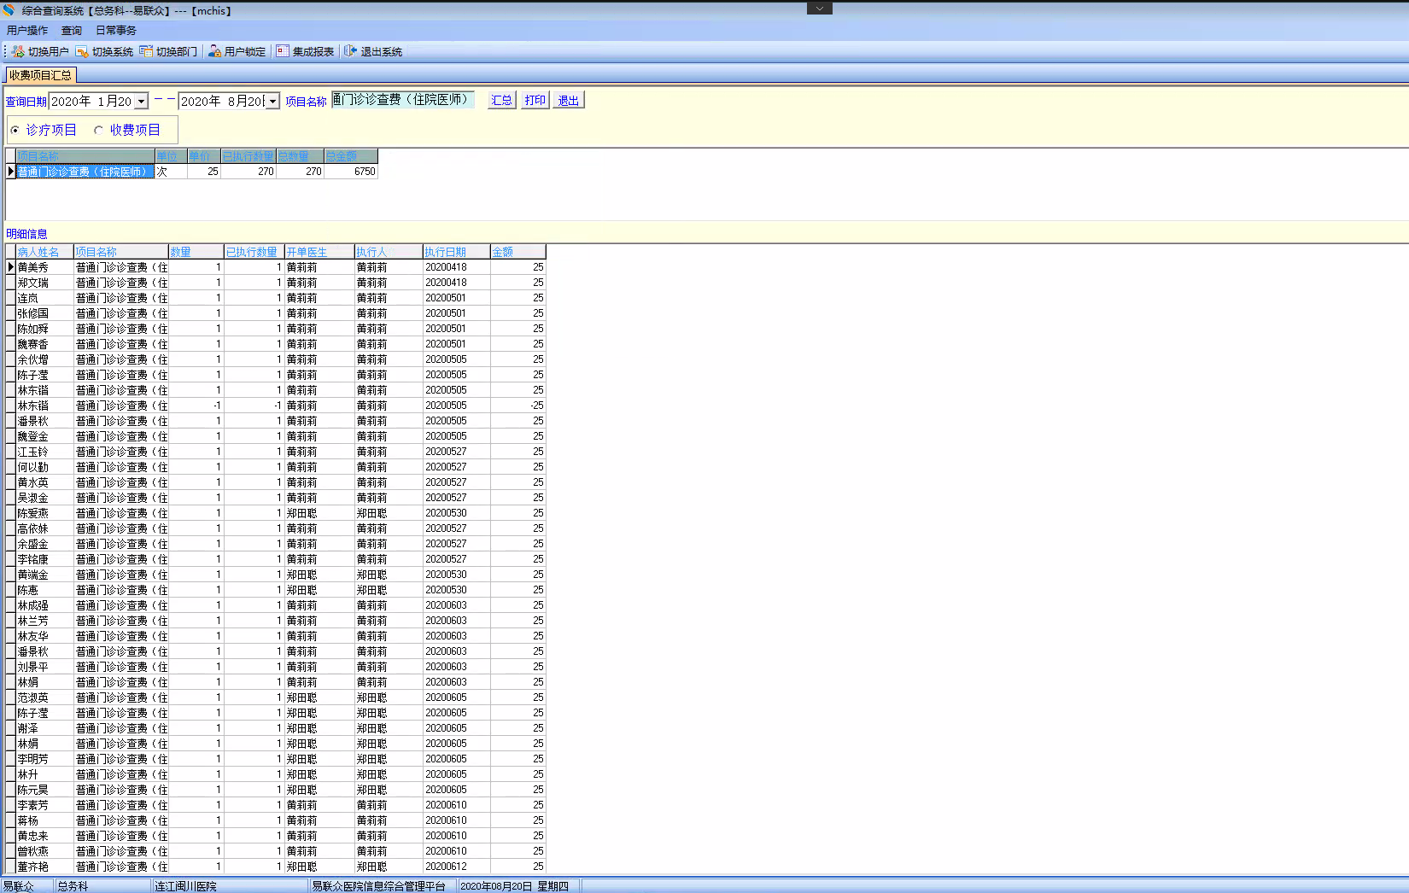
Task: Click the 汇总 summarize button
Action: (x=501, y=100)
